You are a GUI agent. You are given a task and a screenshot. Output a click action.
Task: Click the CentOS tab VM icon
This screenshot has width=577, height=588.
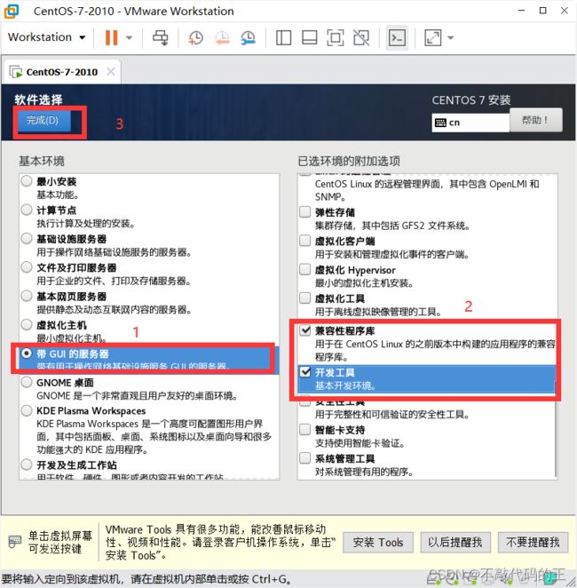tap(16, 72)
